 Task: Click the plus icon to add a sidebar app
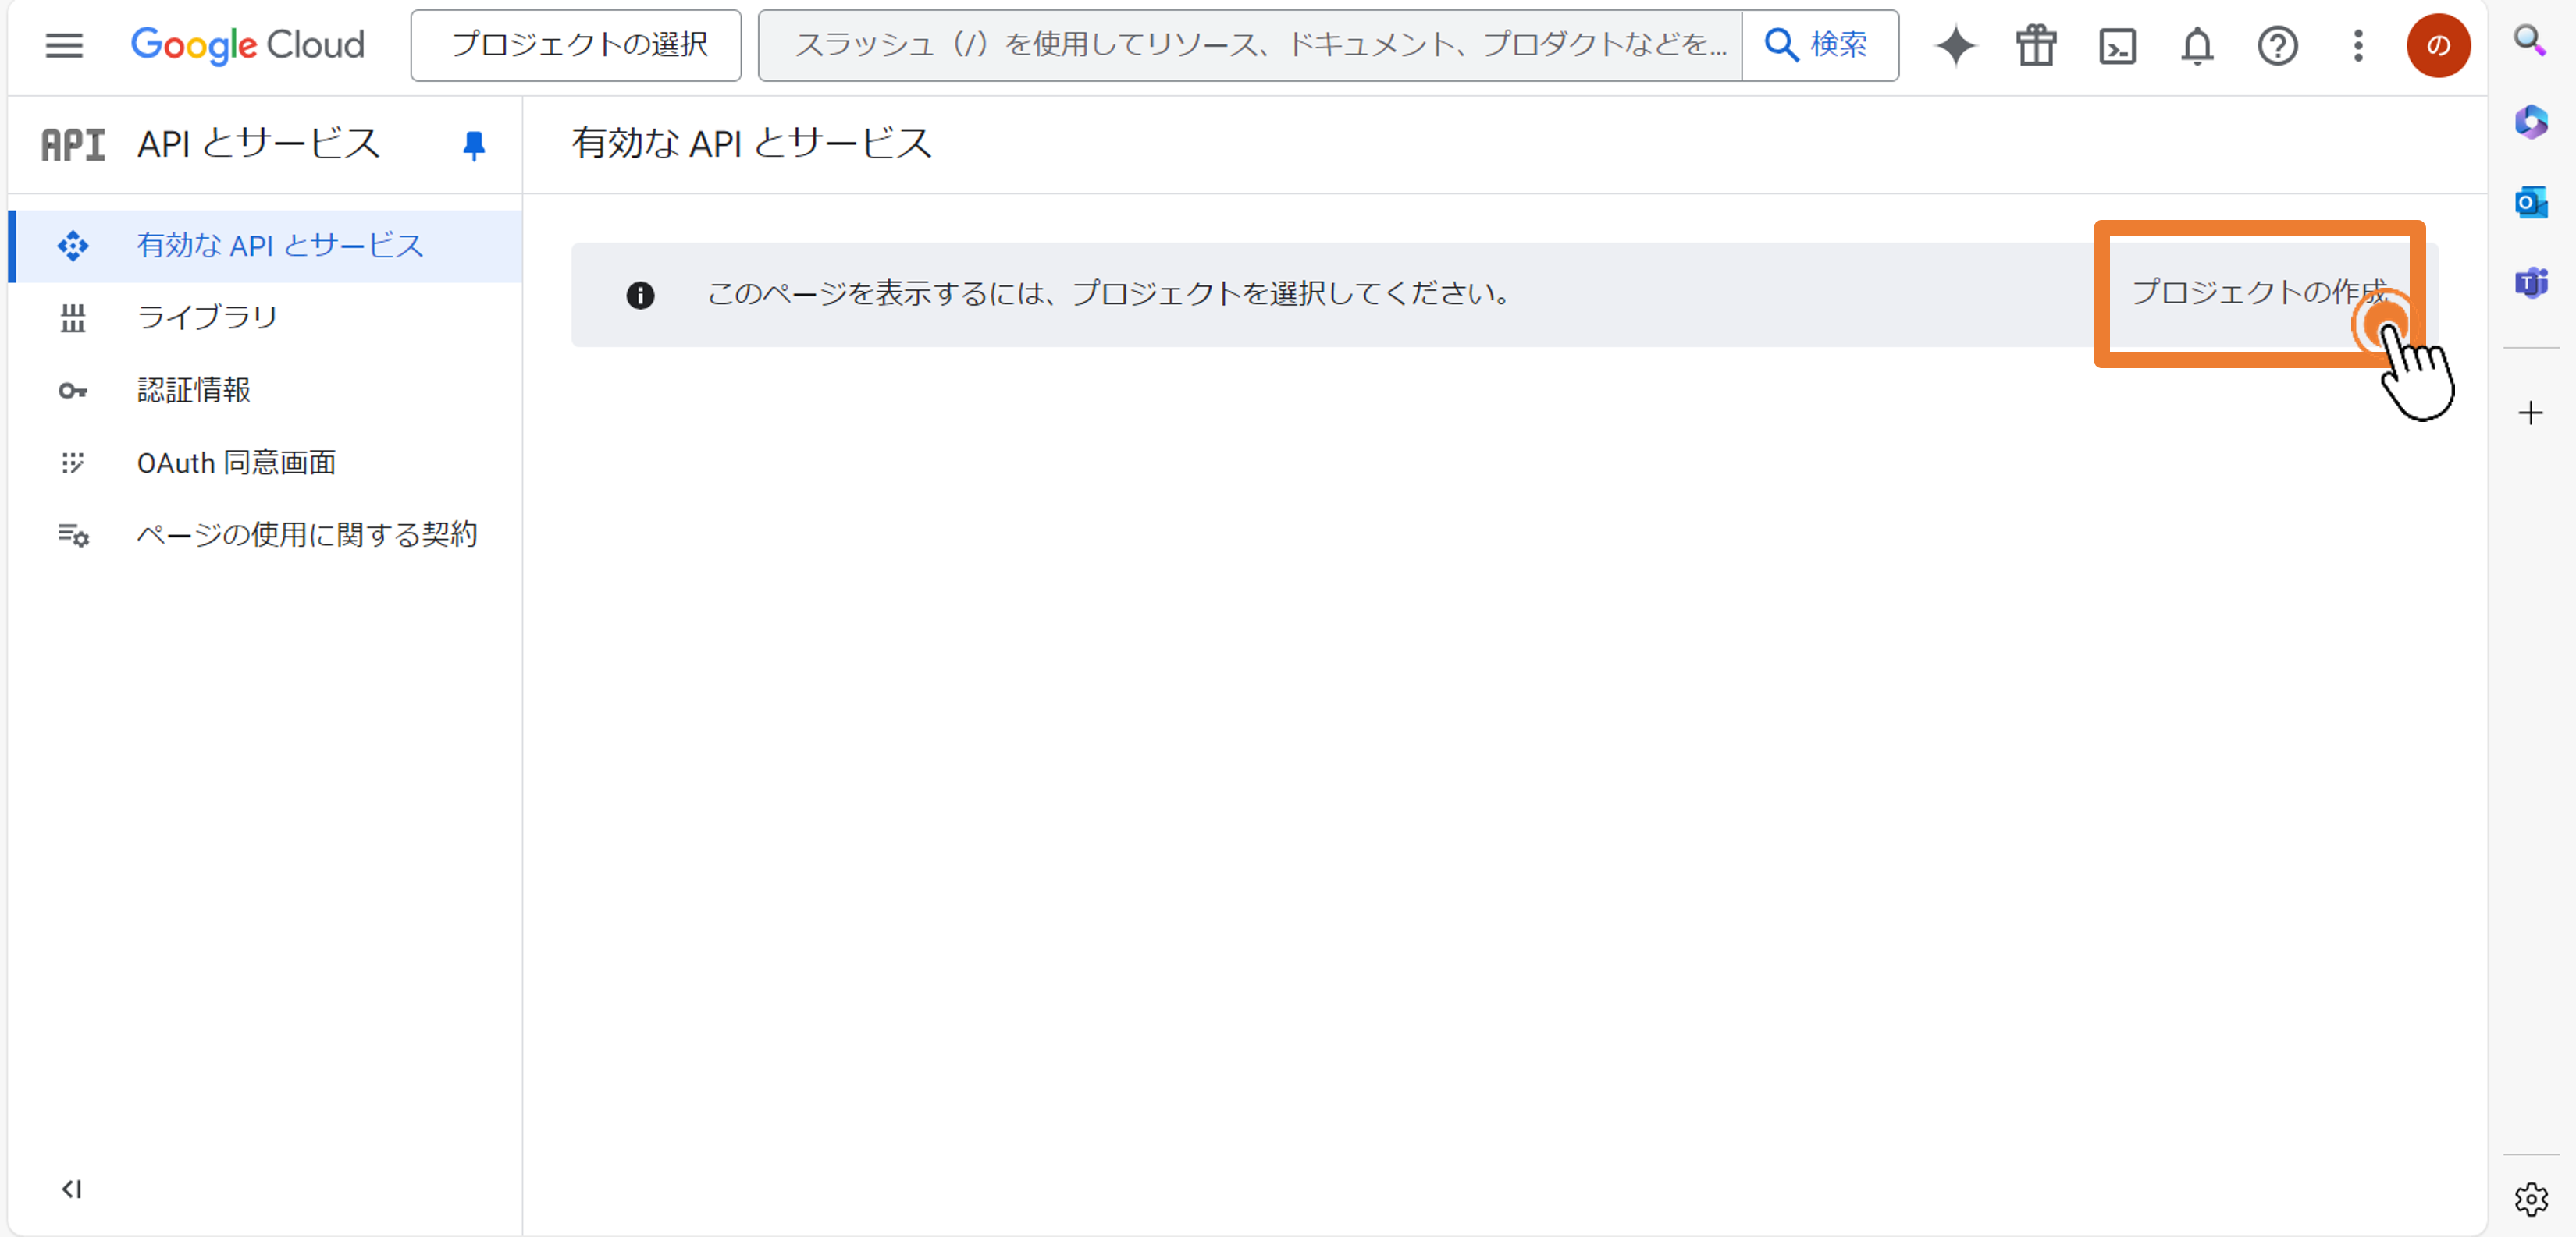[2531, 413]
